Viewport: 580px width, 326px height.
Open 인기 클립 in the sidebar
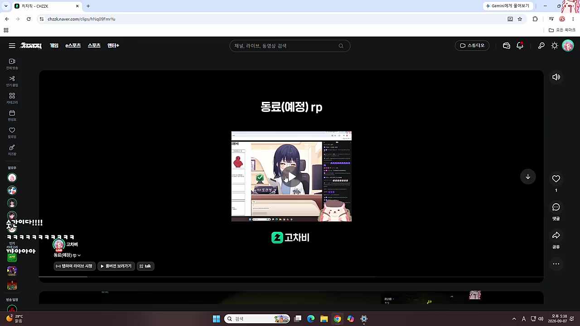[x=12, y=81]
